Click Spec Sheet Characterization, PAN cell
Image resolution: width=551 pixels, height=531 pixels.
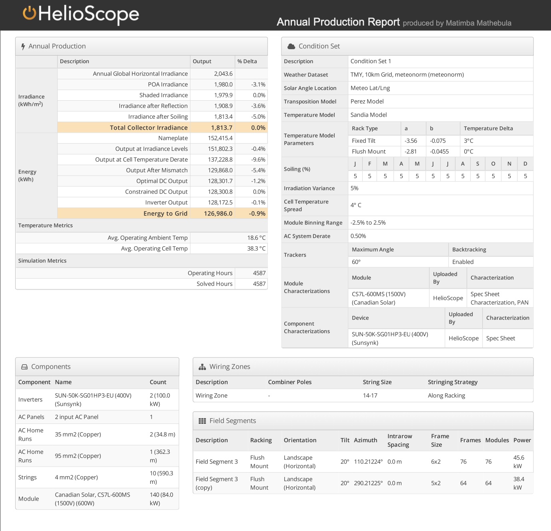coord(499,298)
